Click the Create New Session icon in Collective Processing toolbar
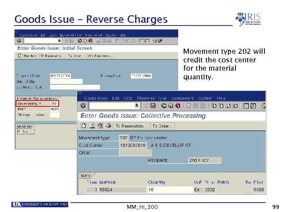 246,106
